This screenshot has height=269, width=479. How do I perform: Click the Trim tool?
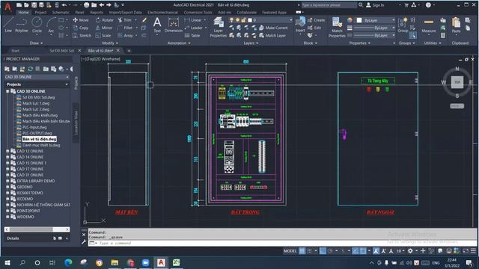point(125,20)
